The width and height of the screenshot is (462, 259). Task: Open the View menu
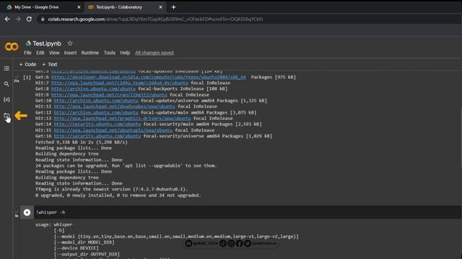(x=54, y=53)
